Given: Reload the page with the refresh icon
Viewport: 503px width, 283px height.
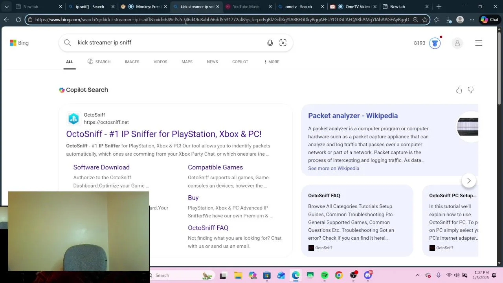Looking at the screenshot, I should point(18,20).
